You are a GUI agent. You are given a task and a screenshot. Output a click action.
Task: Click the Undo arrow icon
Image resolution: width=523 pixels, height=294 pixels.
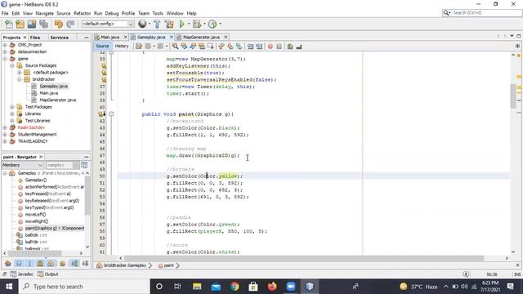[x=59, y=24]
